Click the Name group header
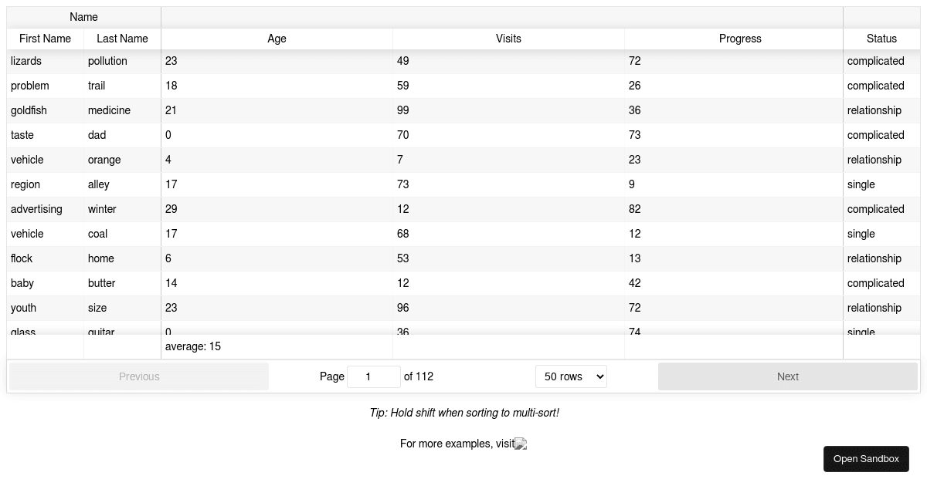This screenshot has height=486, width=927. (83, 17)
